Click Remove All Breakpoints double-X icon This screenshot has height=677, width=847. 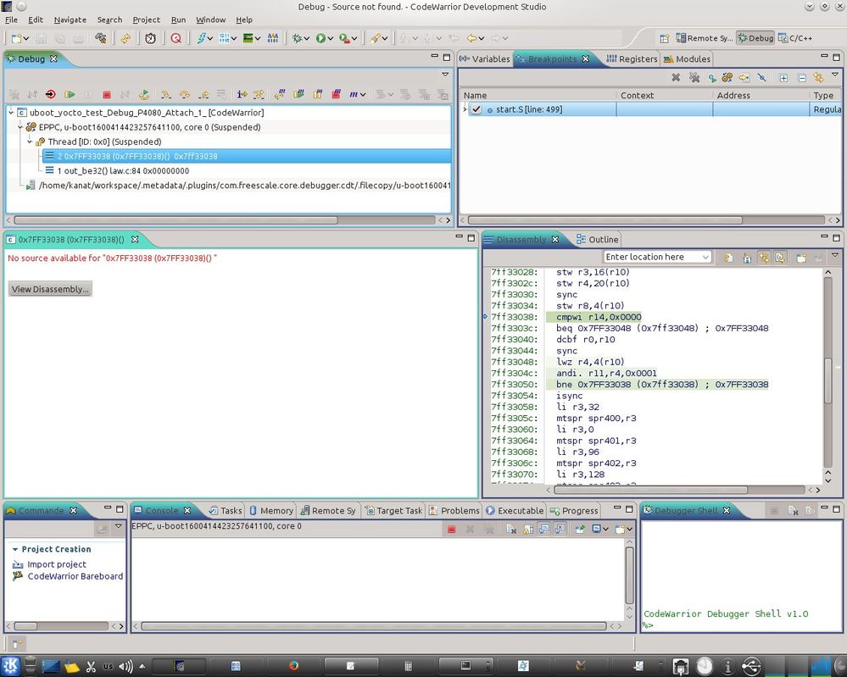click(694, 78)
